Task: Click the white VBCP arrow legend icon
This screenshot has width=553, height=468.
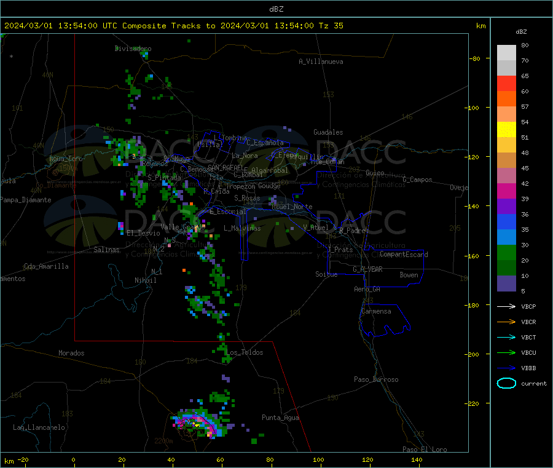Action: [x=506, y=306]
